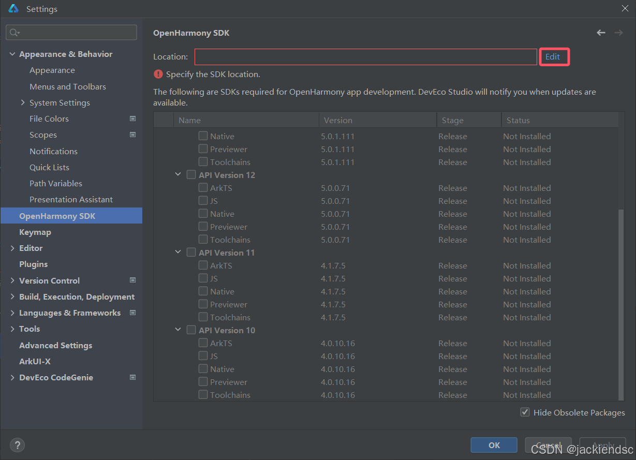
Task: Open the Keymap settings page
Action: coord(35,232)
